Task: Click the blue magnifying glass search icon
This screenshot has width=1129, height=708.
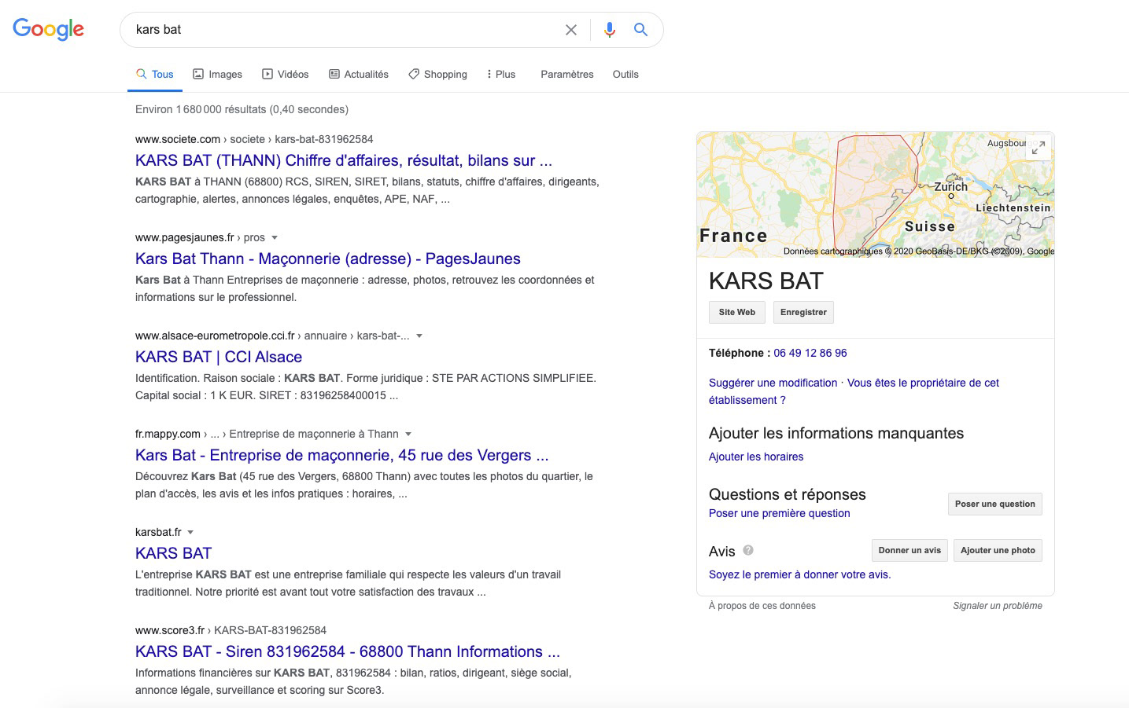Action: pos(640,30)
